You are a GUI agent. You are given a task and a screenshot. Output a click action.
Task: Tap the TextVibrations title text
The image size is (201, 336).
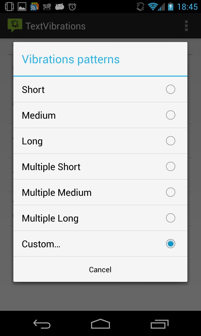(x=55, y=26)
